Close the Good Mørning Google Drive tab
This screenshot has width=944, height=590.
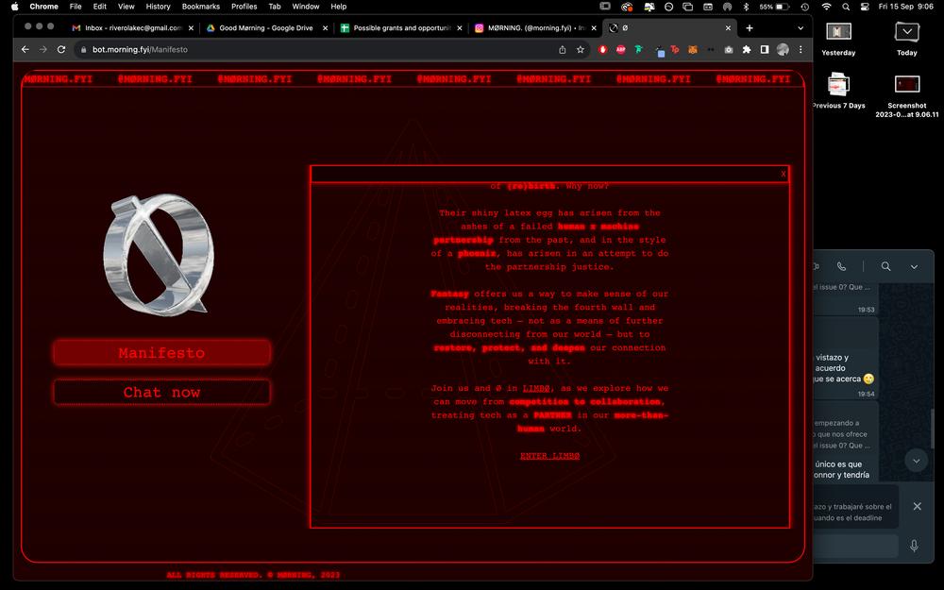[x=325, y=27]
